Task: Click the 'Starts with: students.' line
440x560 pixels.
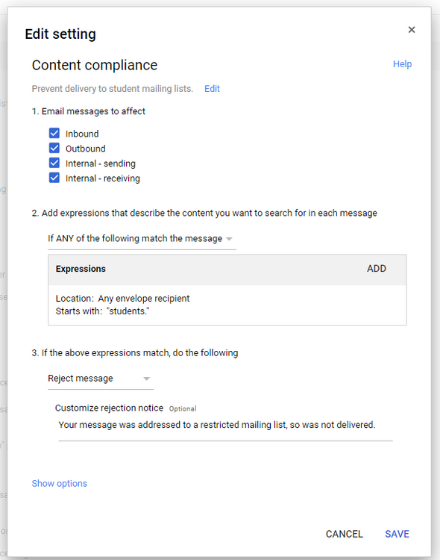Action: click(x=102, y=311)
